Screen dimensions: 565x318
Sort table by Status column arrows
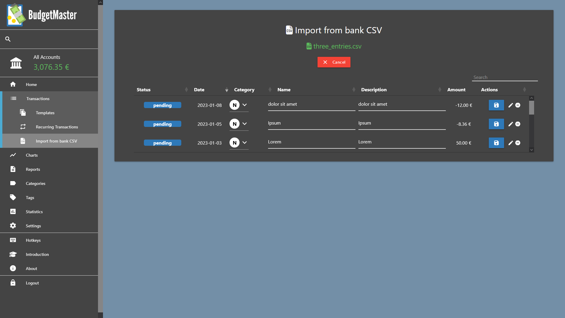(x=186, y=90)
